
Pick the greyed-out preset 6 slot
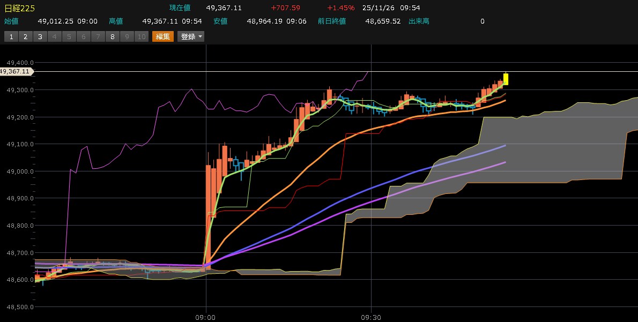point(83,36)
